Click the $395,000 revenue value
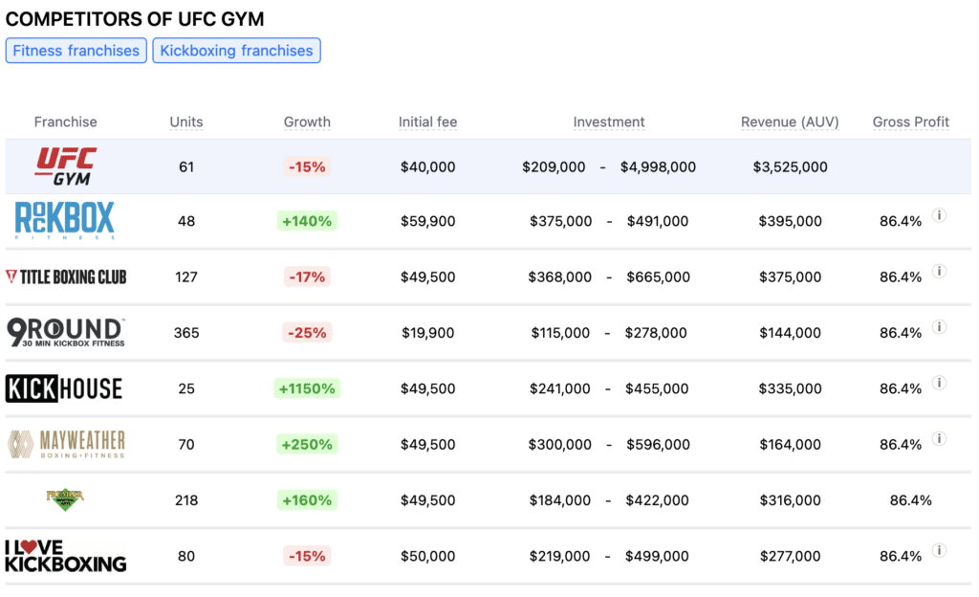Image resolution: width=979 pixels, height=597 pixels. point(790,221)
